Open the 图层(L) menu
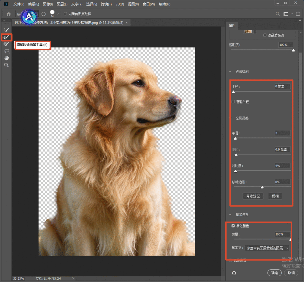 [x=62, y=4]
